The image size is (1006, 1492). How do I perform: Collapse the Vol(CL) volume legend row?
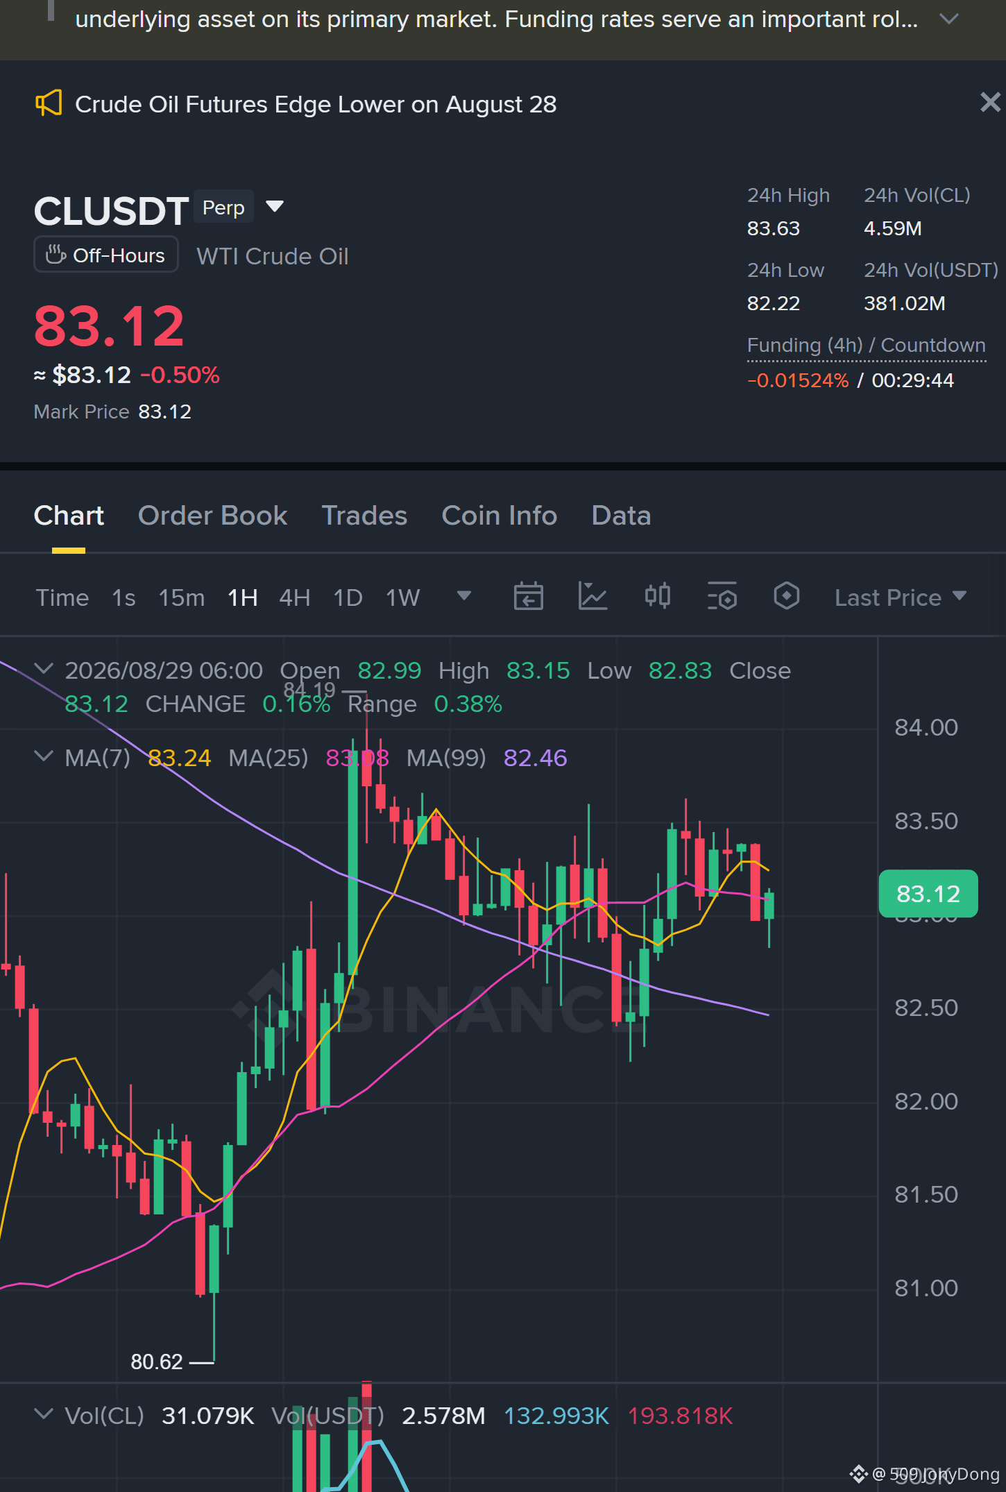pos(44,1414)
